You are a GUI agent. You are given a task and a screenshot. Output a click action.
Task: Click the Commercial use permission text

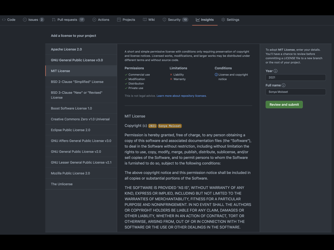[x=139, y=75]
